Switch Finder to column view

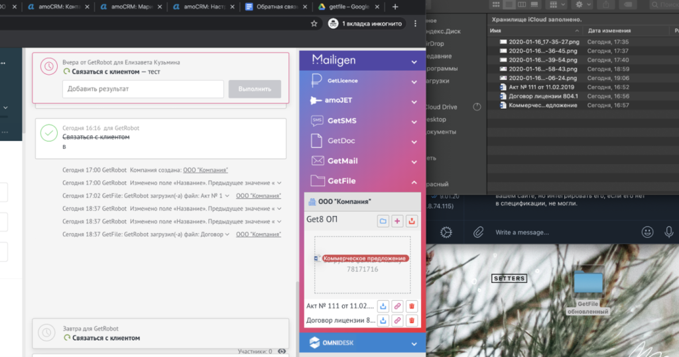pyautogui.click(x=522, y=5)
